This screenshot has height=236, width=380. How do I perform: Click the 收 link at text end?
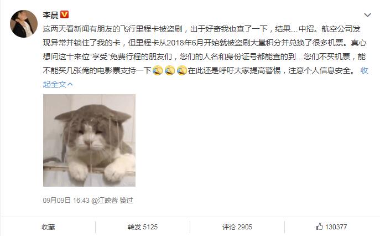coord(365,70)
